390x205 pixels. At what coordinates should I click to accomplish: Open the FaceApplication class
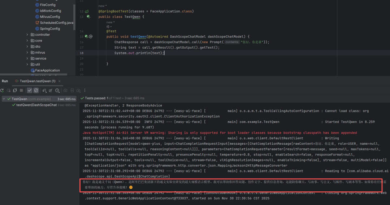point(47,70)
